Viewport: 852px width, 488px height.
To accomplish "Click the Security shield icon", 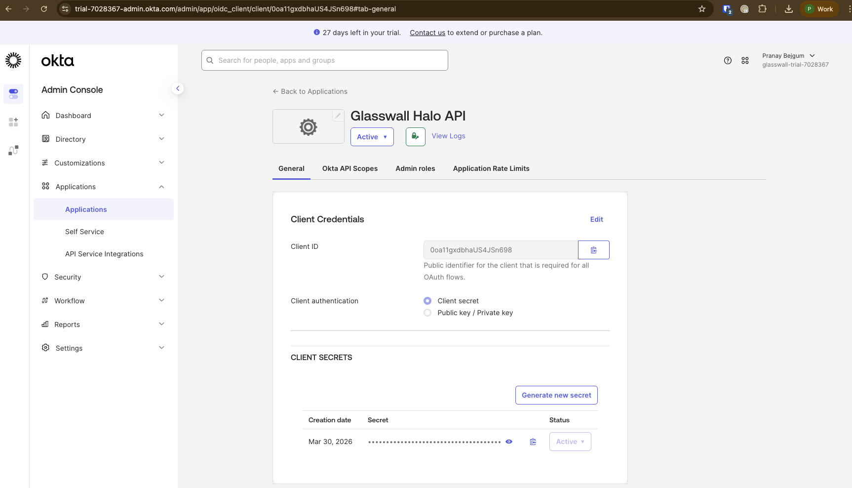I will [45, 277].
